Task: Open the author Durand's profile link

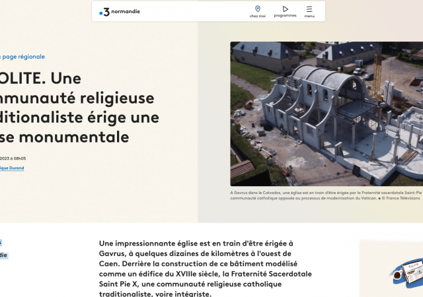Action: (12, 168)
